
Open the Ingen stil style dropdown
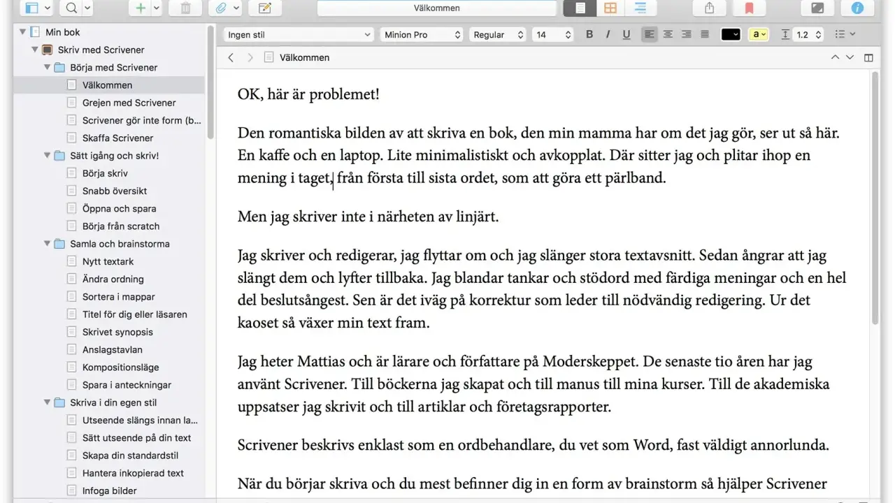[x=299, y=35]
